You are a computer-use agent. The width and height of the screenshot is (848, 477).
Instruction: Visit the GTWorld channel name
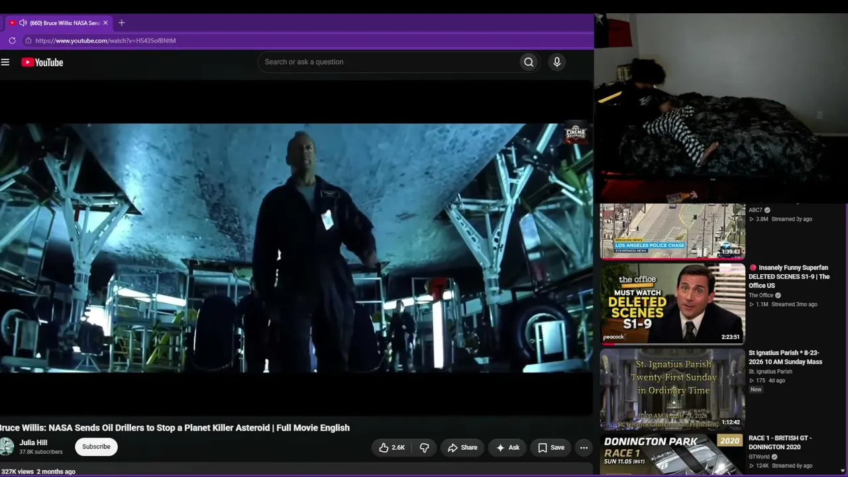click(x=760, y=456)
